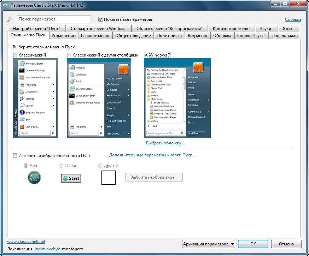Select the Windows 7 style preview image
Image resolution: width=309 pixels, height=256 pixels.
click(x=177, y=98)
